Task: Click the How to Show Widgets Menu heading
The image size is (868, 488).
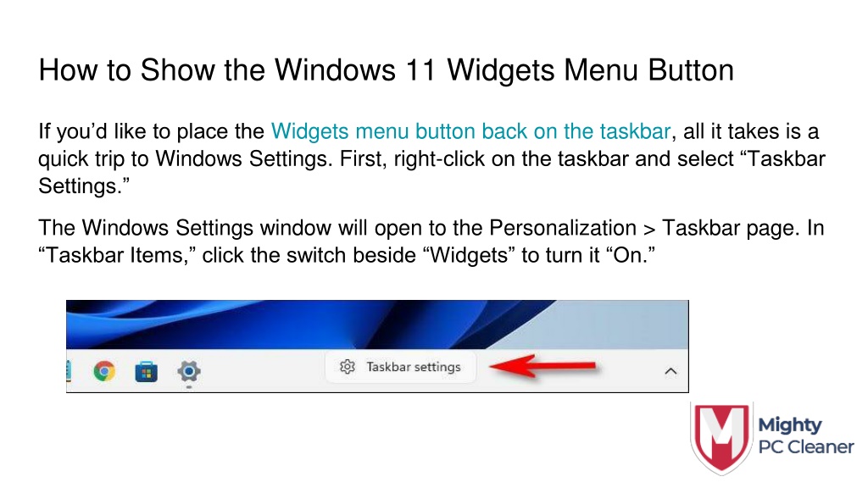Action: click(x=386, y=70)
